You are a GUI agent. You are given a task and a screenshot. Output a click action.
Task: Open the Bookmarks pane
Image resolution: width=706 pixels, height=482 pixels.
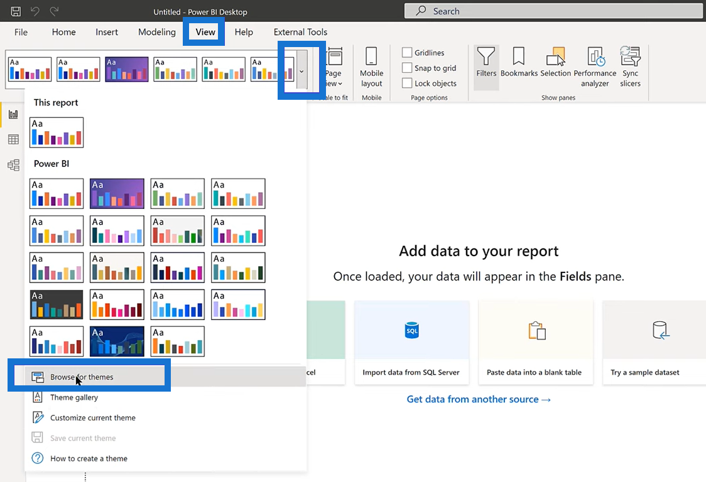pyautogui.click(x=519, y=62)
